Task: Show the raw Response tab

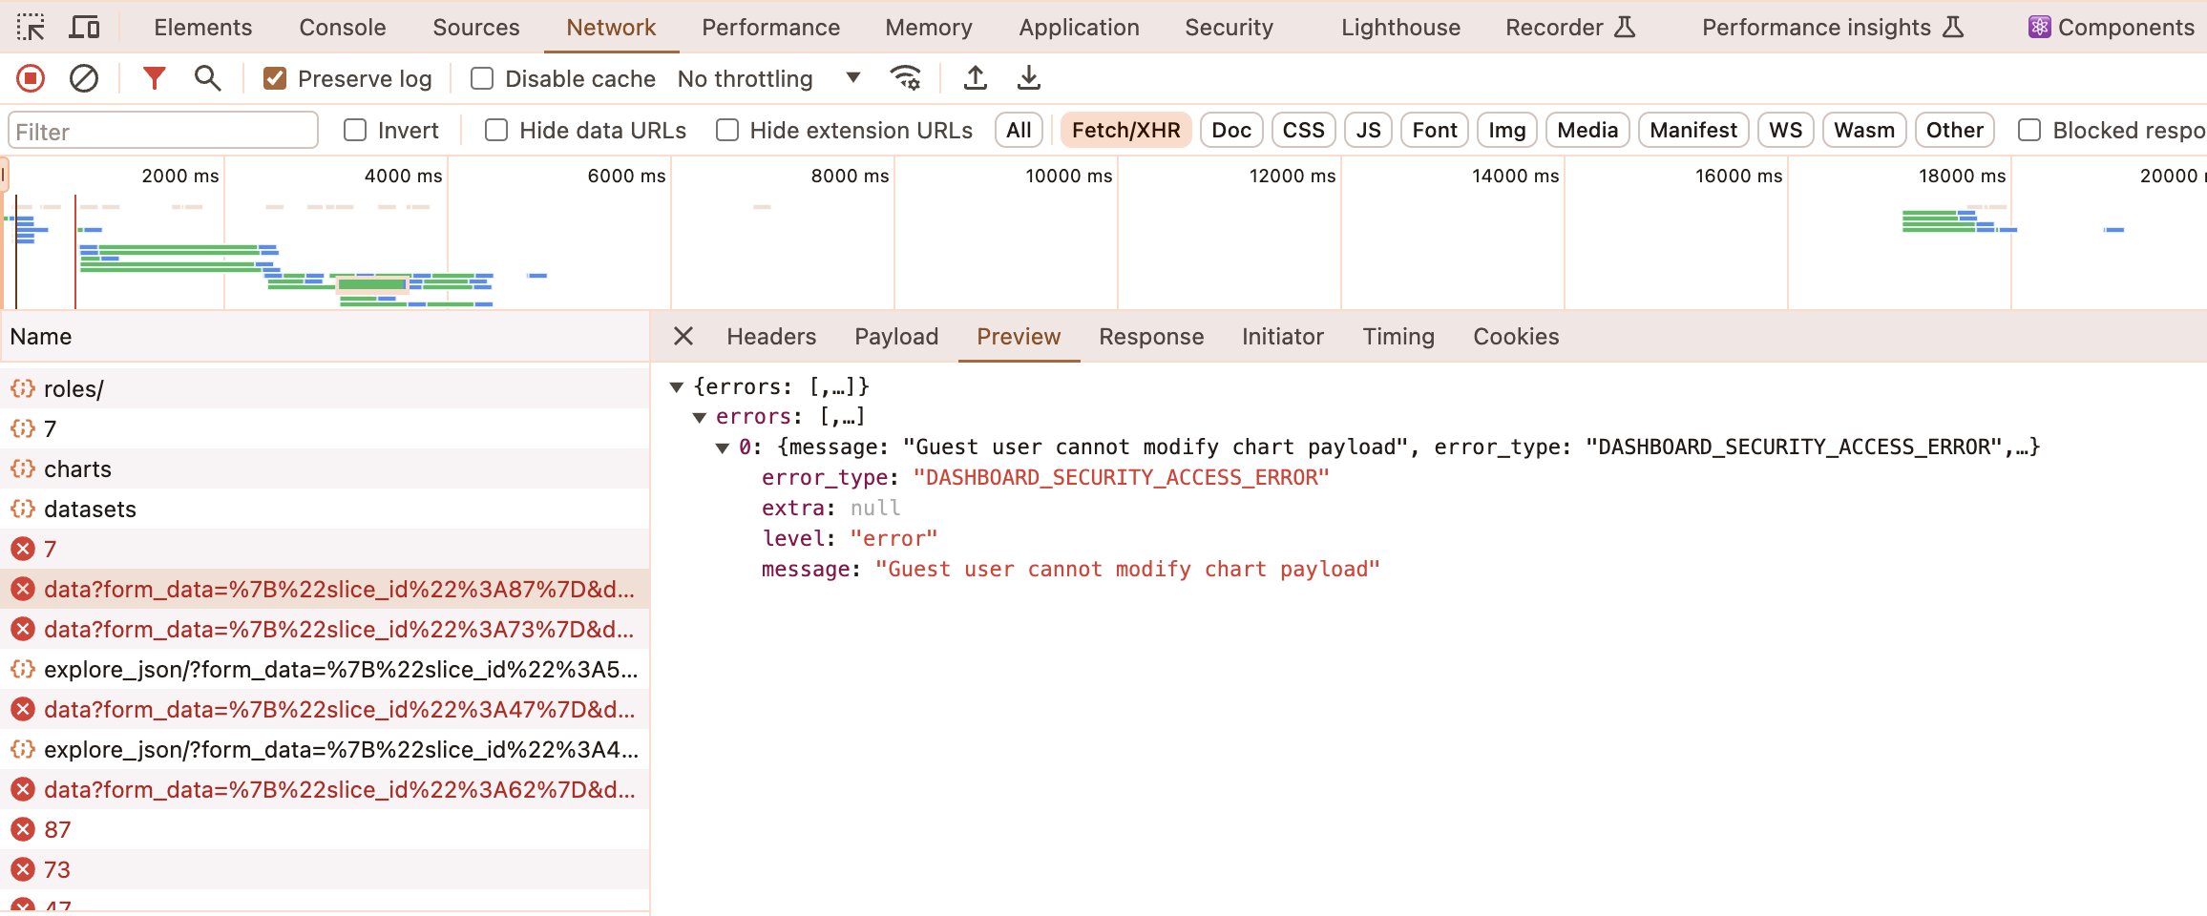Action: (1151, 336)
